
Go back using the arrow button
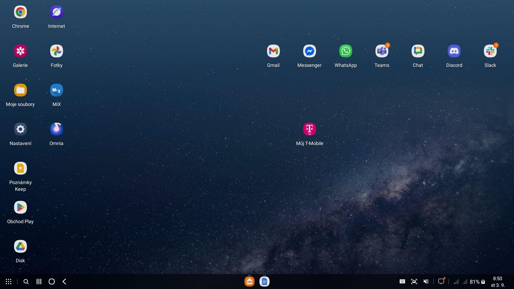coord(64,282)
